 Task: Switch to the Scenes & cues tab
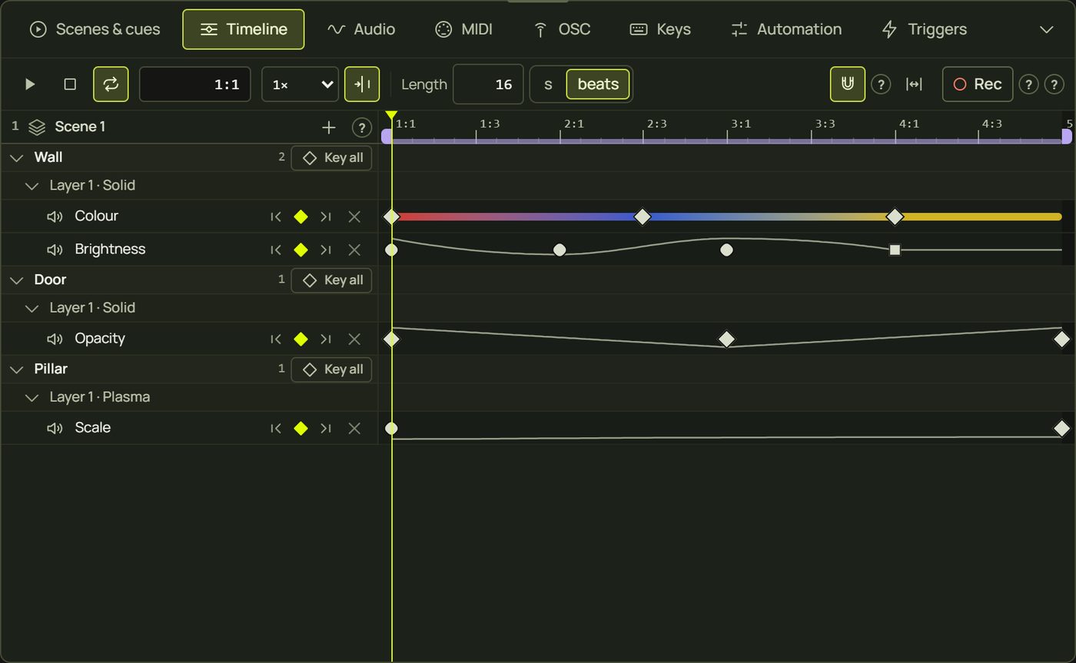95,29
